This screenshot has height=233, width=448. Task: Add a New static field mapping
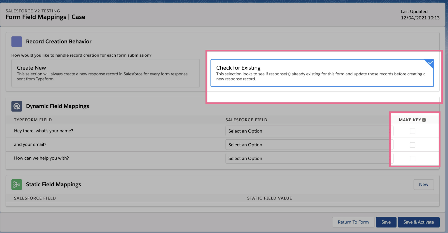pyautogui.click(x=424, y=184)
